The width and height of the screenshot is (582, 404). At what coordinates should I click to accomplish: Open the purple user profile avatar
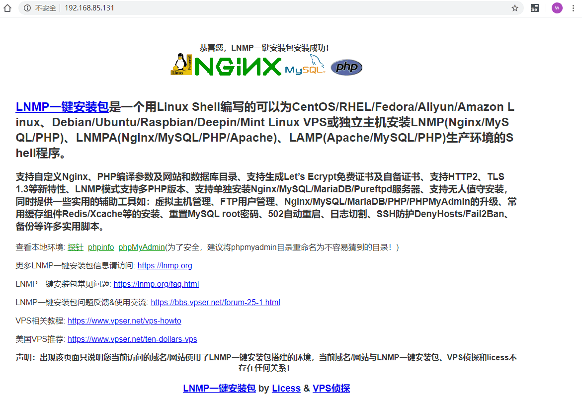557,8
